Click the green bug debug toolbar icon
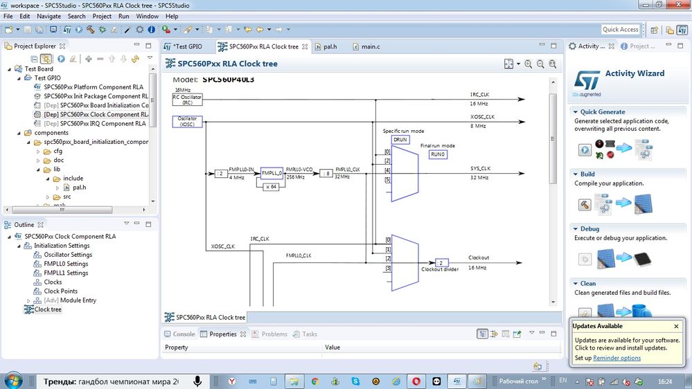 (103, 30)
